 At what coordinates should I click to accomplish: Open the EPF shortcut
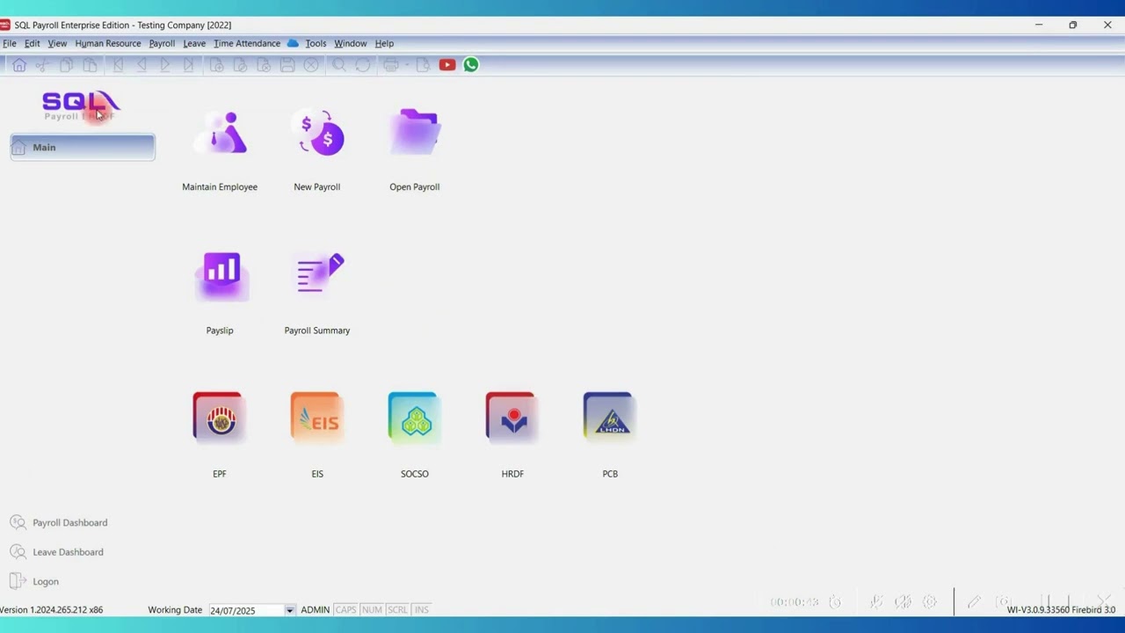click(x=220, y=435)
